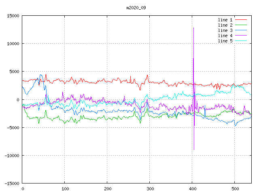Click the blue line's early peak near x=45

point(41,75)
